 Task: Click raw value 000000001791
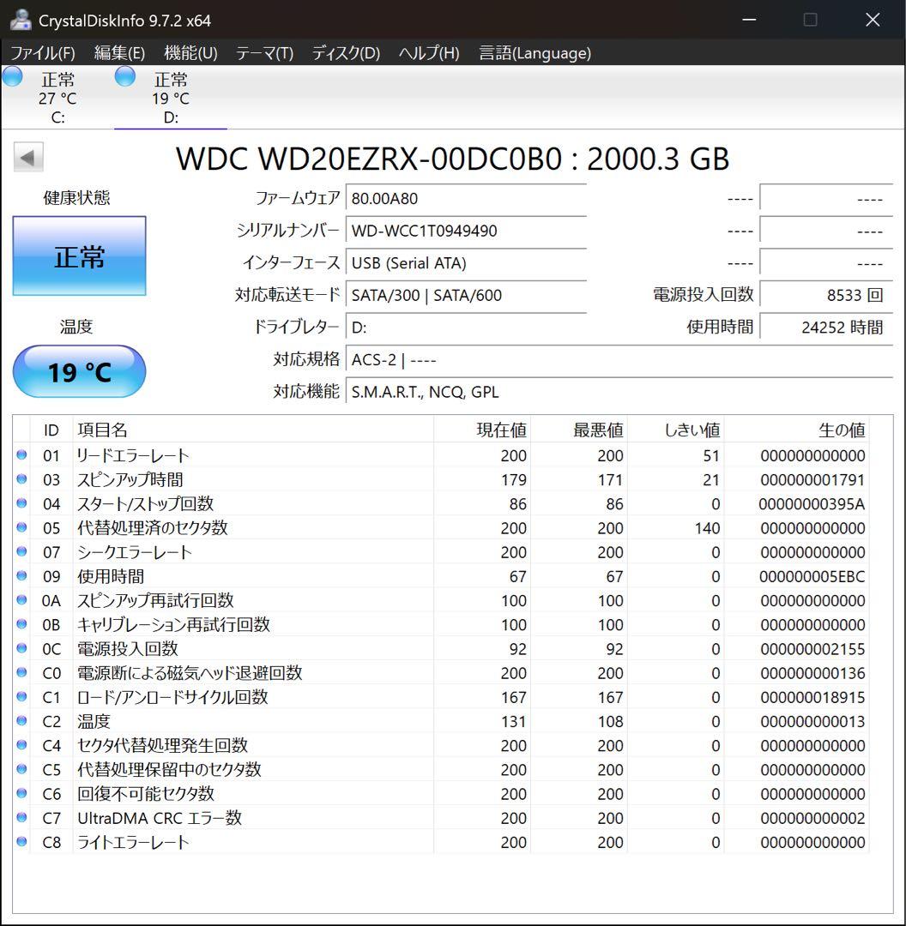(812, 480)
